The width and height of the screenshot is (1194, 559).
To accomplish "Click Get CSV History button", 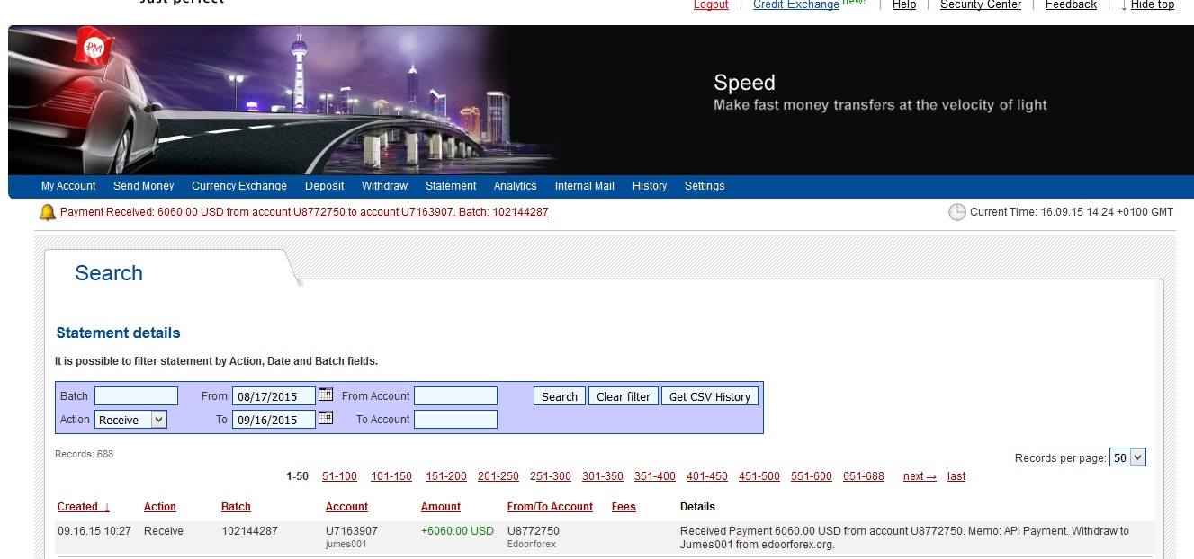I will tap(710, 396).
